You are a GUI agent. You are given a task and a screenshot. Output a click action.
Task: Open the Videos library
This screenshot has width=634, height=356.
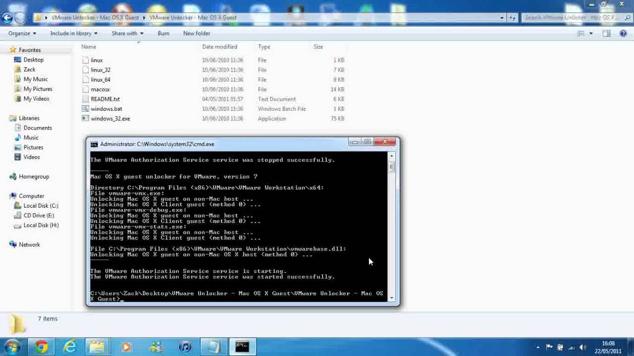32,157
